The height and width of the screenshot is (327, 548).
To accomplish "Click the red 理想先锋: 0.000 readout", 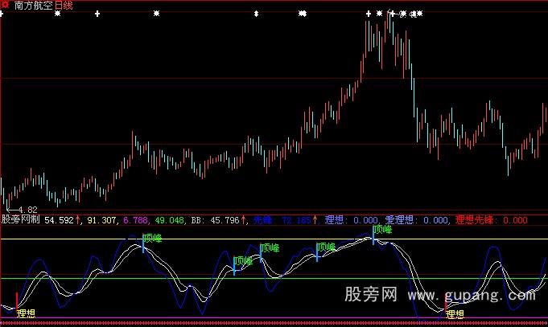I will point(492,220).
